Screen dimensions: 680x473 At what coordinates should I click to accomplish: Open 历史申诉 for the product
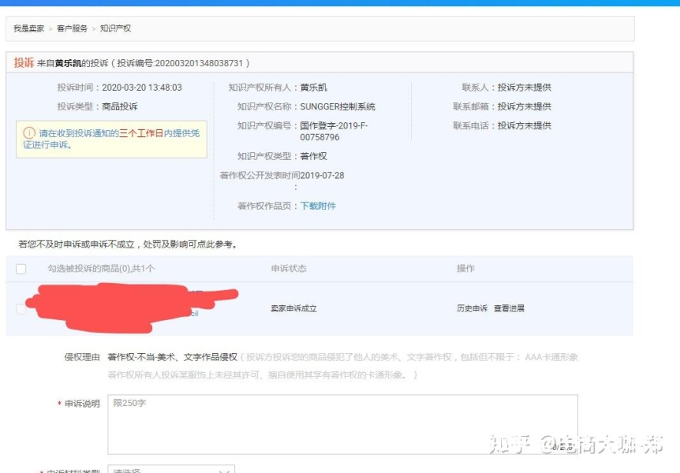tap(472, 308)
